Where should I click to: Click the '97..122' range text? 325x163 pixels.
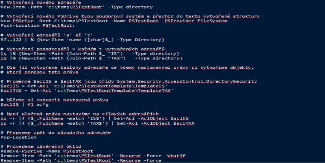pyautogui.click(x=11, y=39)
